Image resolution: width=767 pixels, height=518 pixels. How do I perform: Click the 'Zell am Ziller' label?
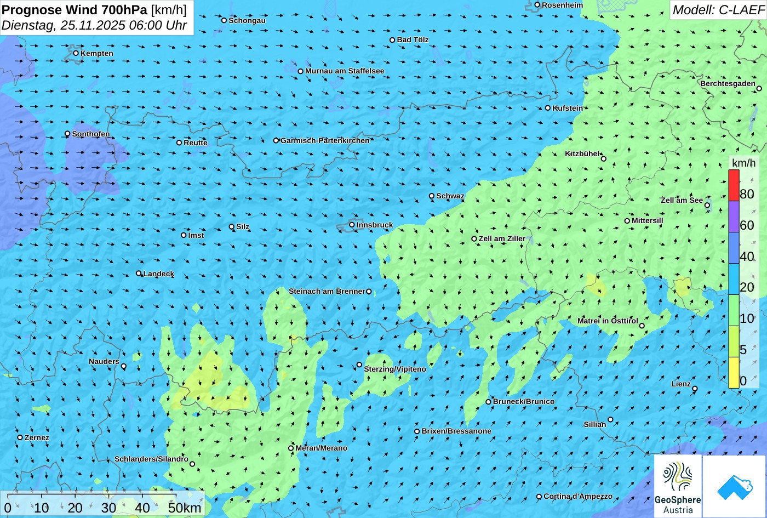point(502,238)
